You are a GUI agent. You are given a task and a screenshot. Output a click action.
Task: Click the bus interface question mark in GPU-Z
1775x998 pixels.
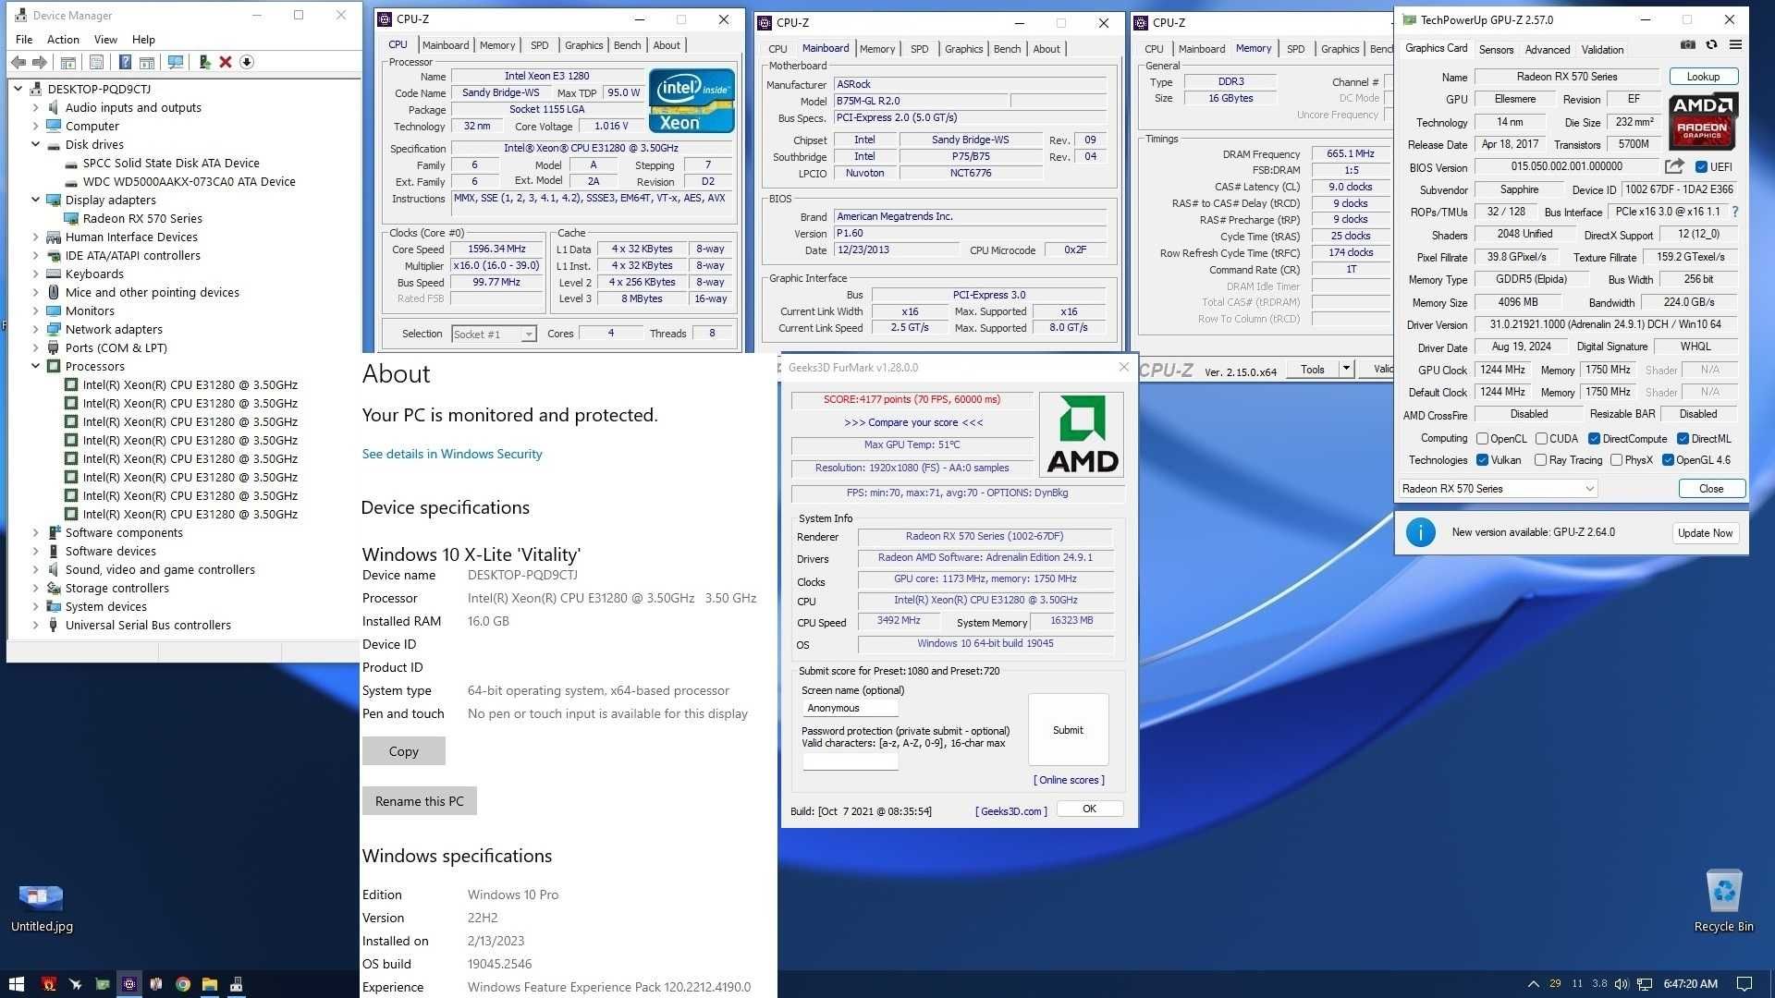click(x=1735, y=212)
